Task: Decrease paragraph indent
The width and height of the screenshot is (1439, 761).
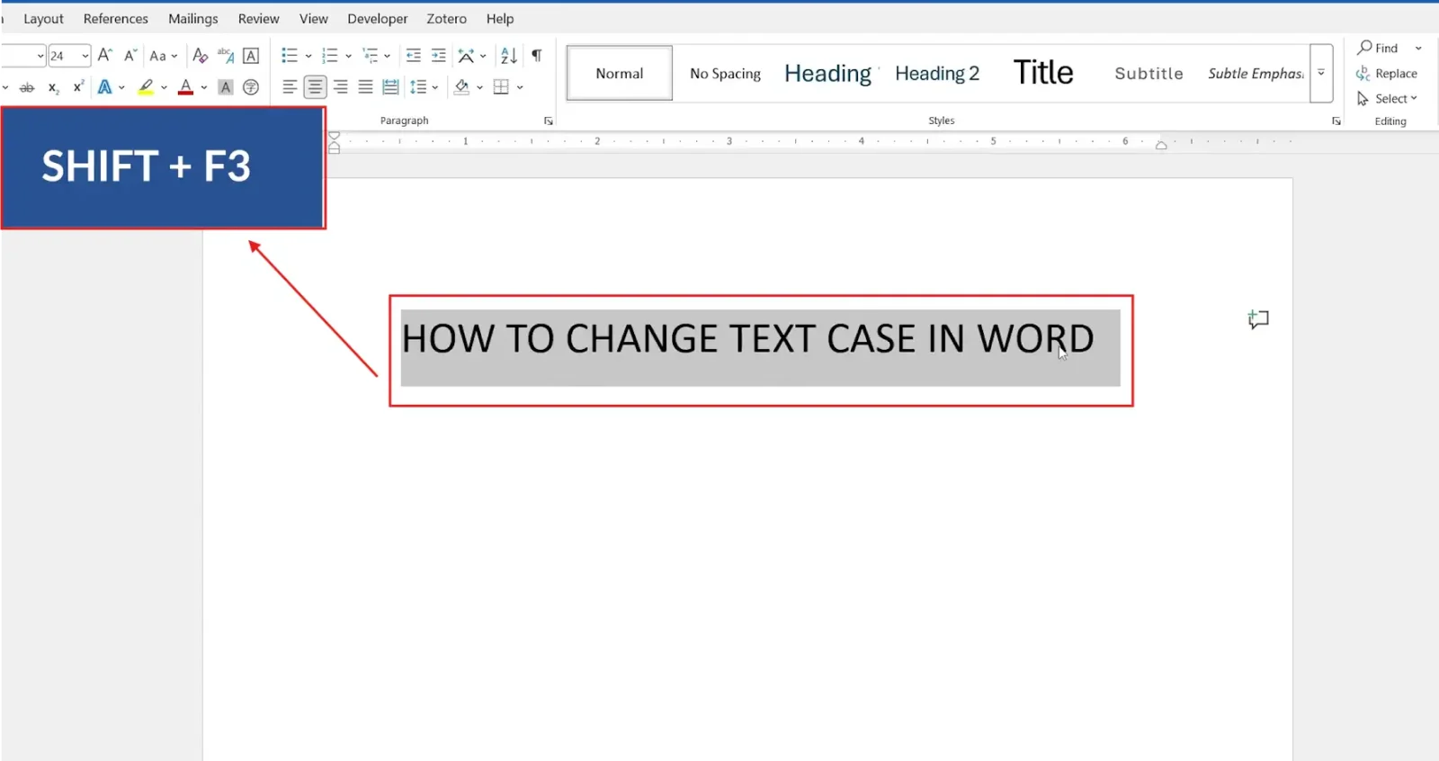Action: 413,56
